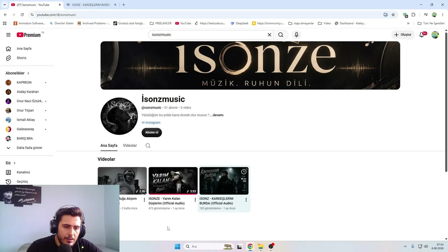Open the FREELANCER bookmarks folder
Screen dimensions: 448x252
(160, 23)
